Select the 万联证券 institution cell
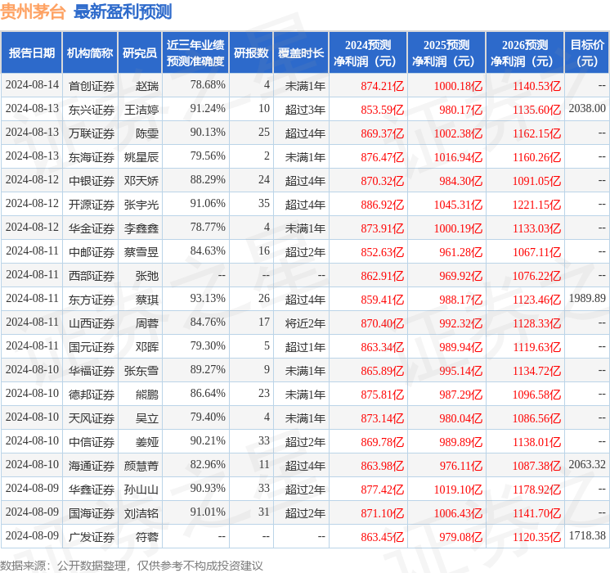This screenshot has height=573, width=610. pos(92,133)
